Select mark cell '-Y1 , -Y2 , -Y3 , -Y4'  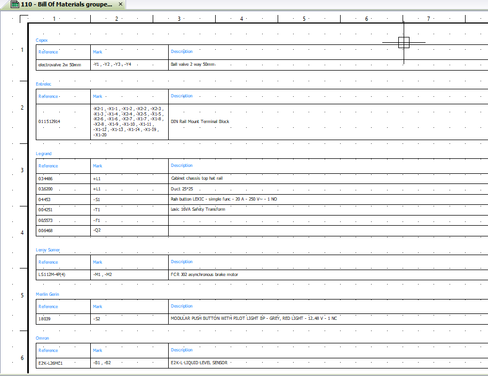(112, 65)
